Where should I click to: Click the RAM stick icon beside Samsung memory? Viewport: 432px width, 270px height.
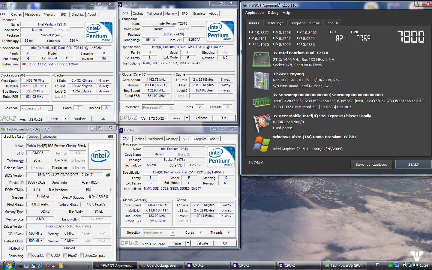pos(261,102)
